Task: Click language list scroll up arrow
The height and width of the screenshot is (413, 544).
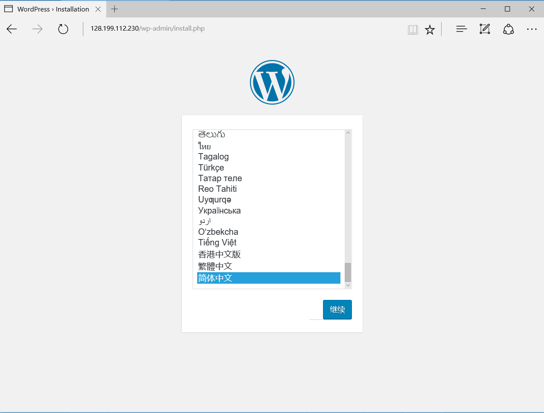Action: (348, 133)
